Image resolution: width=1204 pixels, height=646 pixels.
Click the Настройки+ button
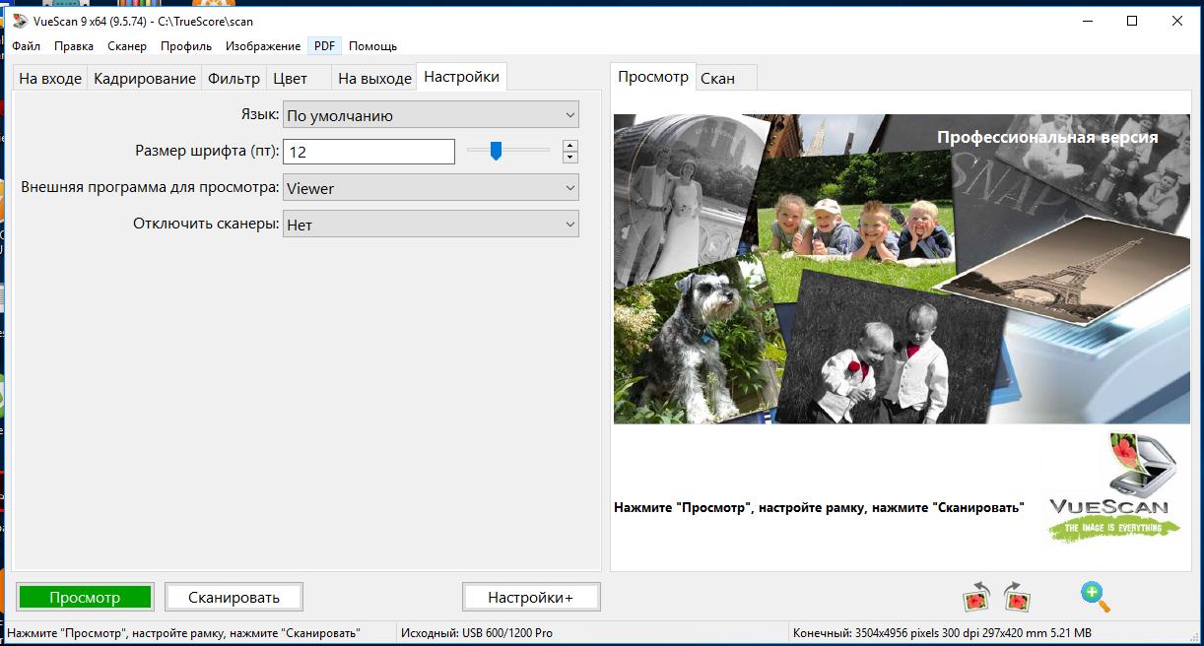[530, 597]
